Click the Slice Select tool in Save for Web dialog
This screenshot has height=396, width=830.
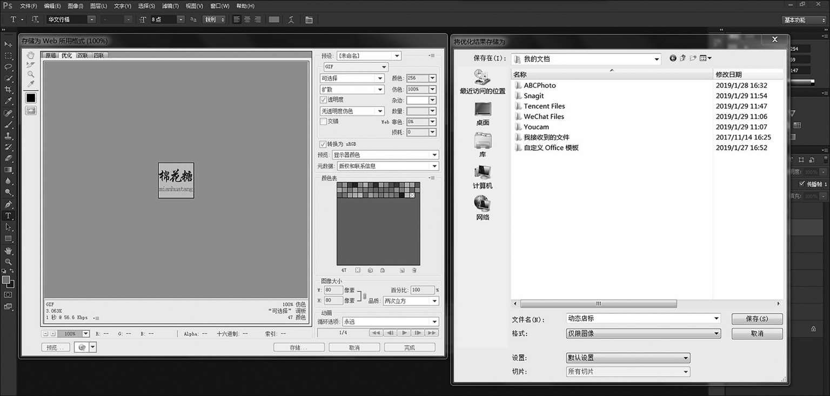click(x=31, y=65)
